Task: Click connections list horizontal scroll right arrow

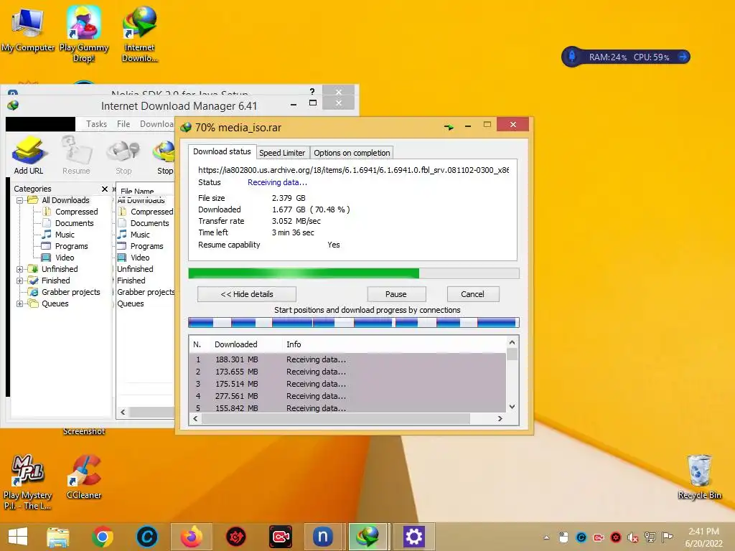Action: (500, 418)
